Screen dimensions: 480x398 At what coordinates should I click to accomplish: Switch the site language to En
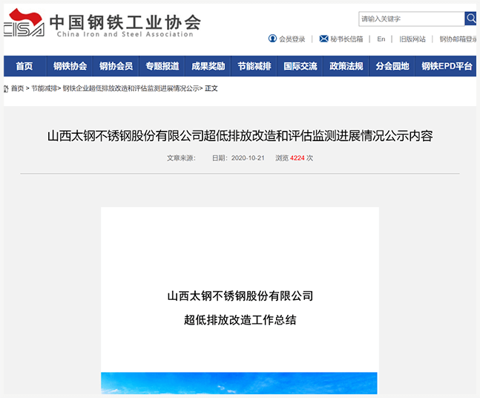click(381, 39)
